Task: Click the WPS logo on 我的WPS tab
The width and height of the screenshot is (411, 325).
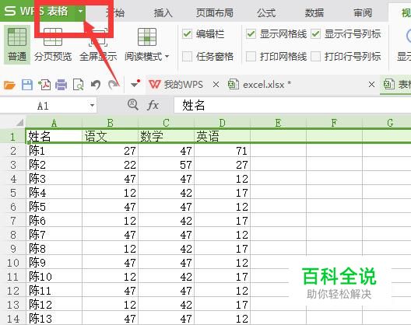Action: [x=155, y=85]
